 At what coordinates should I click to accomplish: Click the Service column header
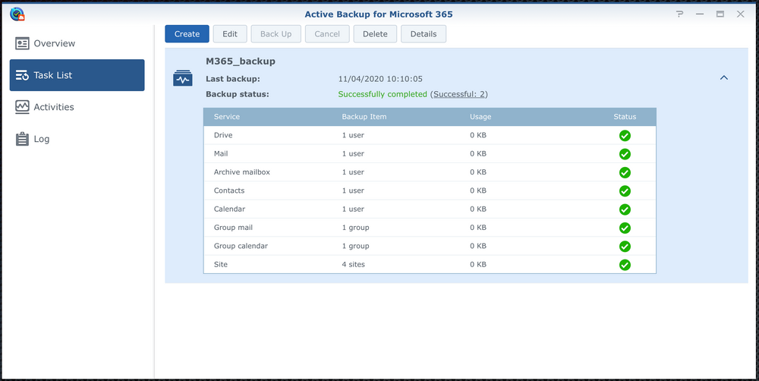pos(226,117)
